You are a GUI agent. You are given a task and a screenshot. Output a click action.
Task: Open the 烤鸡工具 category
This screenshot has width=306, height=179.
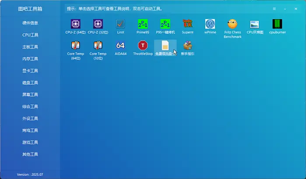click(x=30, y=130)
